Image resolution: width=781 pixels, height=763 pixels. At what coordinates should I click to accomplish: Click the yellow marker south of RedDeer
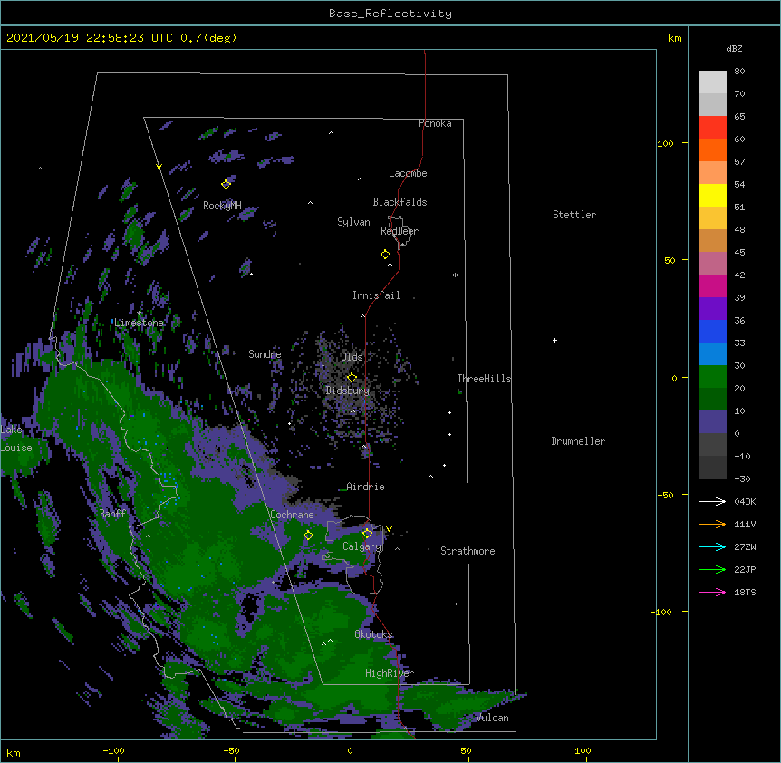(x=386, y=255)
